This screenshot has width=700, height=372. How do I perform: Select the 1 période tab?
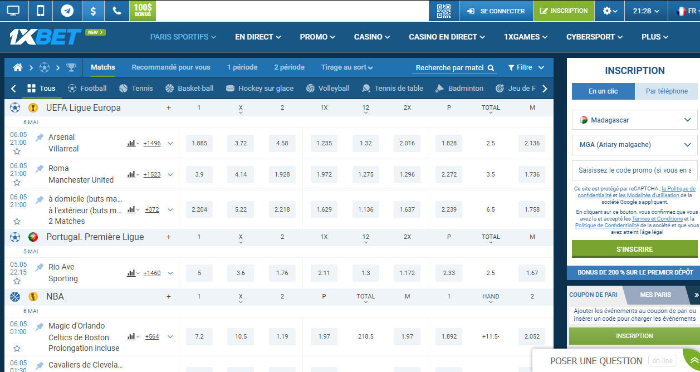(242, 67)
